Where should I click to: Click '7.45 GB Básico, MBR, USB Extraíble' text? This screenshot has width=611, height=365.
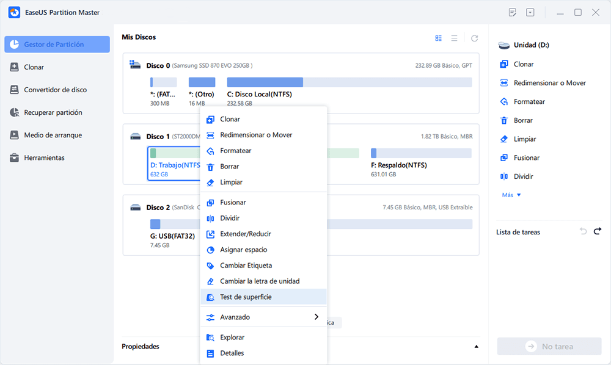(428, 208)
